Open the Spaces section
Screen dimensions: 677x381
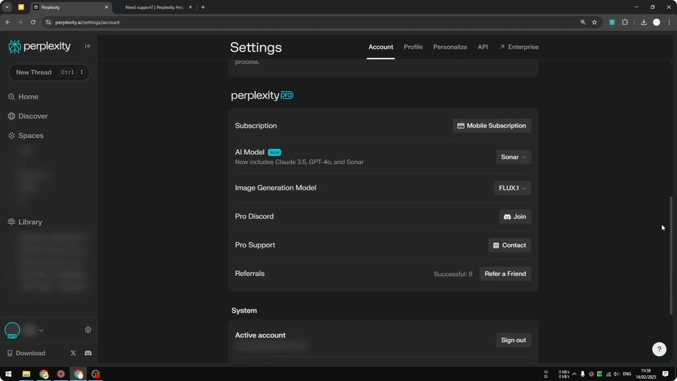pos(31,135)
